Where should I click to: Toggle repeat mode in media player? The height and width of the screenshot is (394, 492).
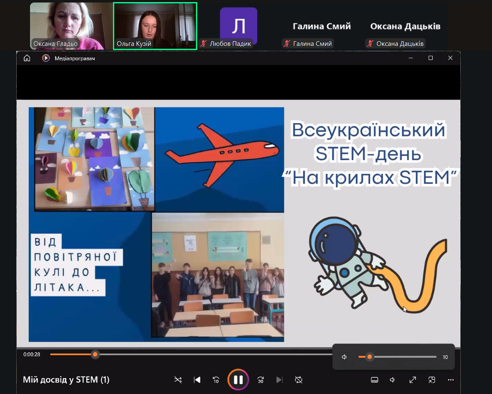[x=299, y=379]
